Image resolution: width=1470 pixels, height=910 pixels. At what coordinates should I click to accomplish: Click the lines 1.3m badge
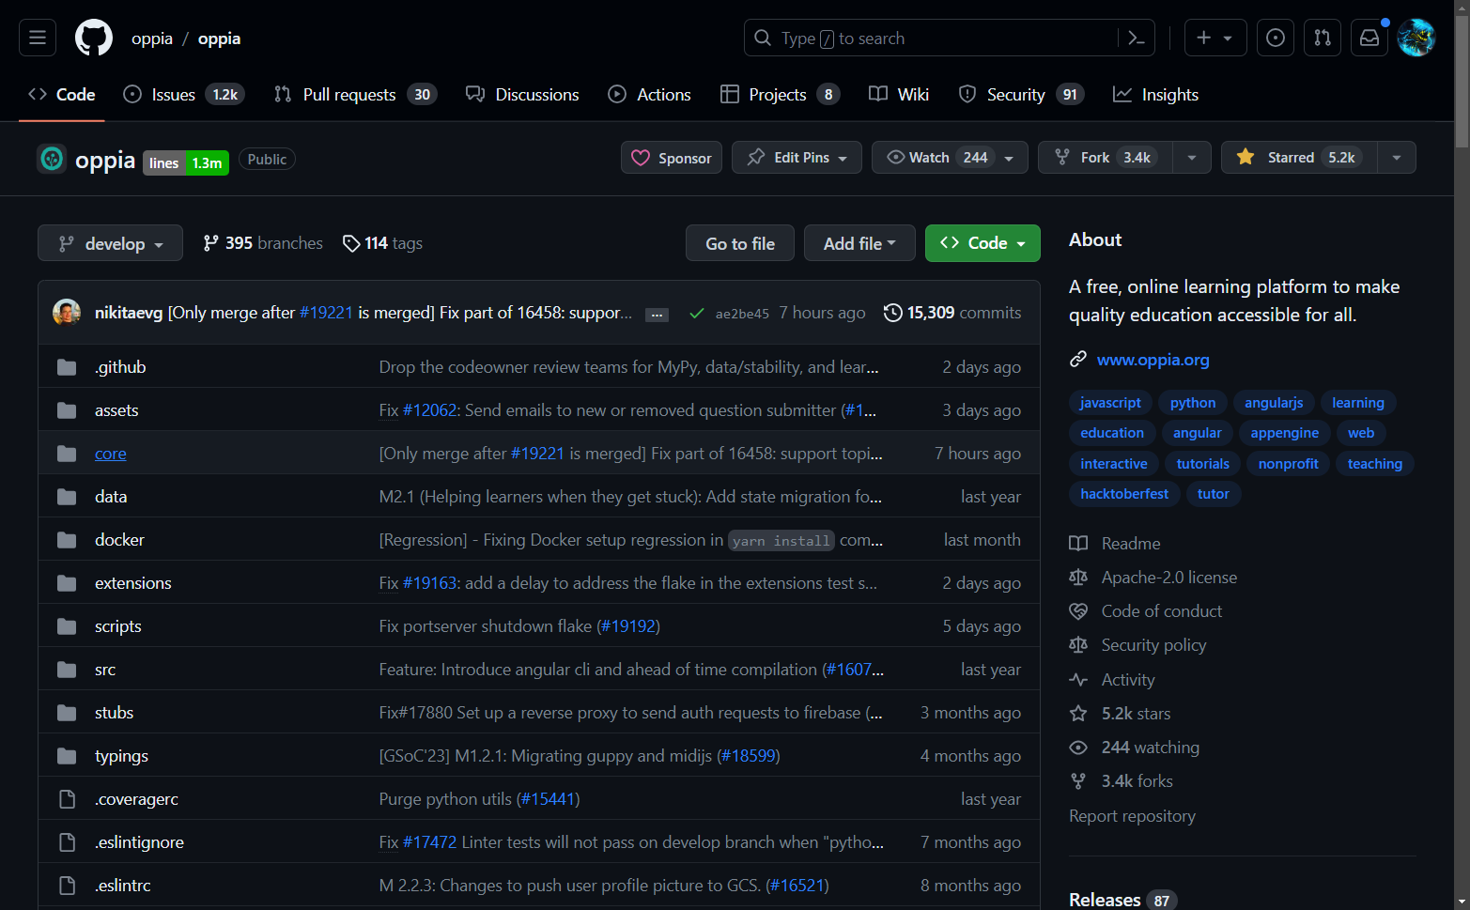click(186, 162)
